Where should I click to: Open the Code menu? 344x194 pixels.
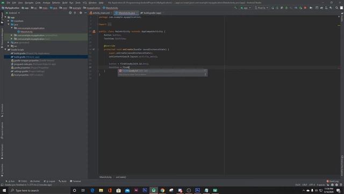38,3
